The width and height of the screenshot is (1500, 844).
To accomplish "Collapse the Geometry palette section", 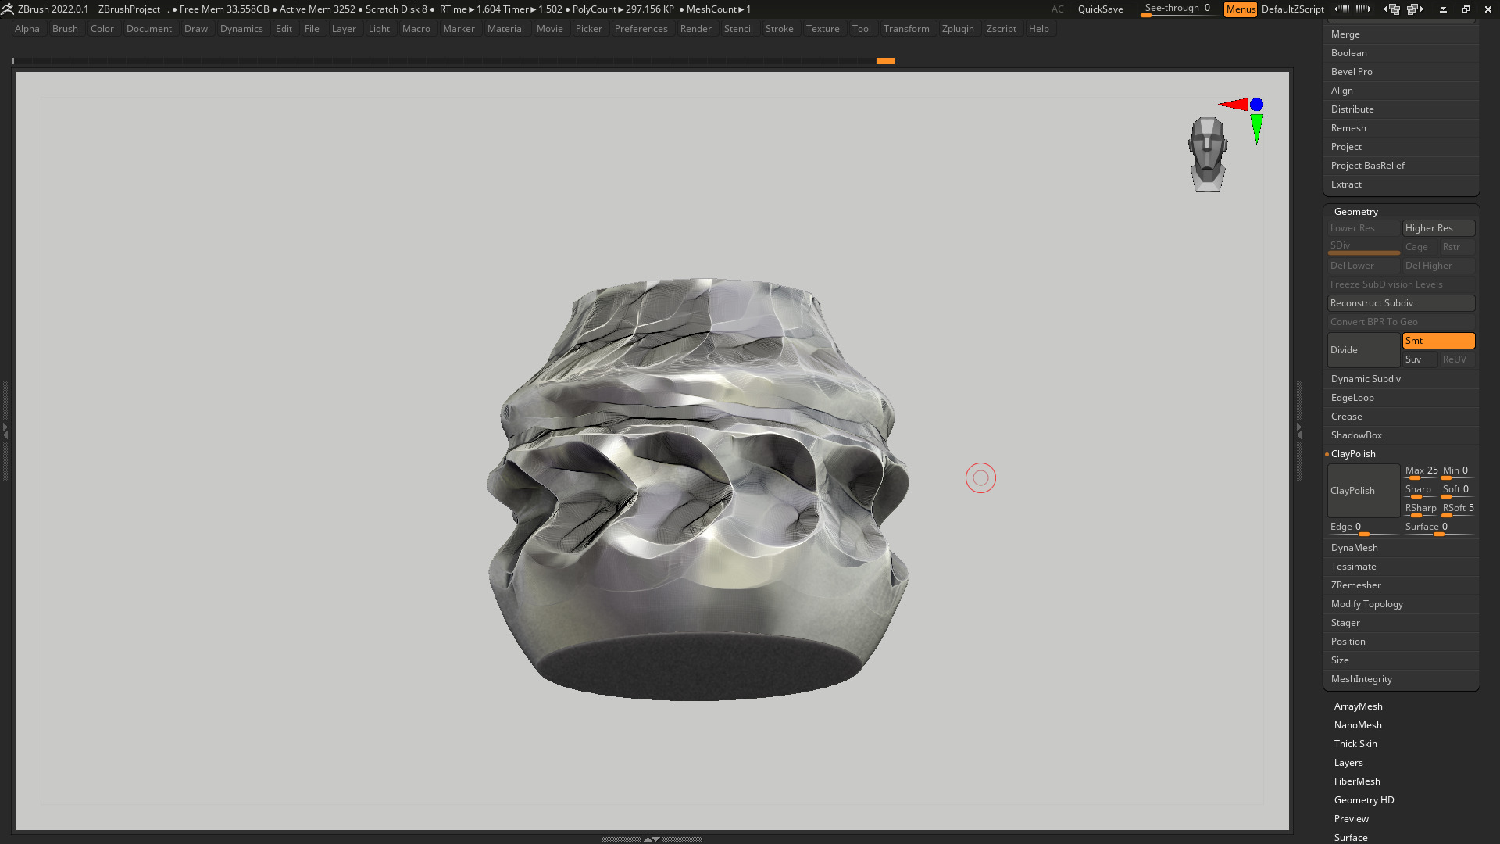I will pos(1355,212).
